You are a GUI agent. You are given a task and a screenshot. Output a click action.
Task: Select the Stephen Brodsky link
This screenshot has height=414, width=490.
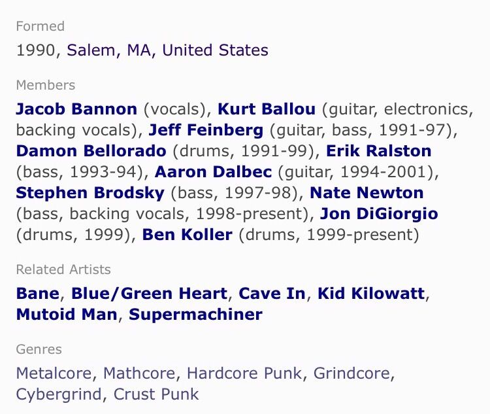[x=90, y=193]
